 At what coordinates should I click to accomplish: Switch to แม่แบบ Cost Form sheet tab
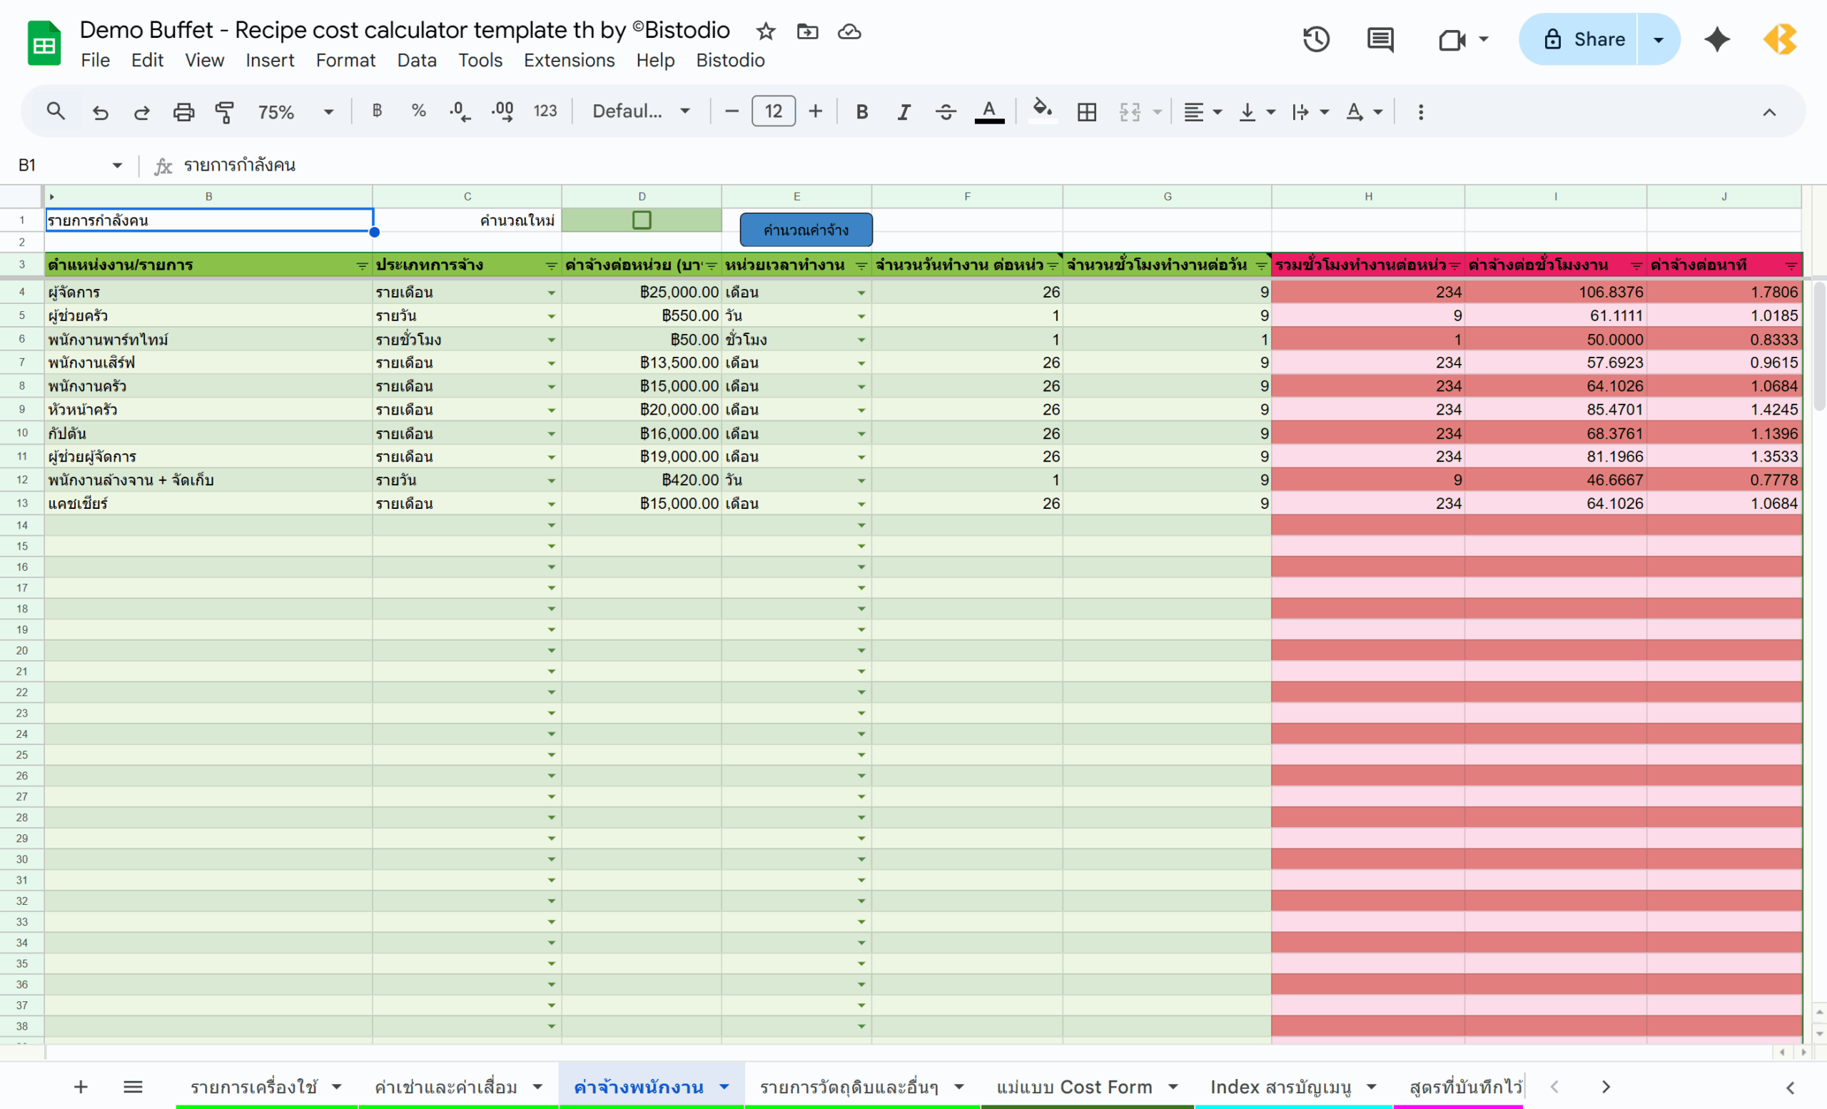pos(1073,1087)
